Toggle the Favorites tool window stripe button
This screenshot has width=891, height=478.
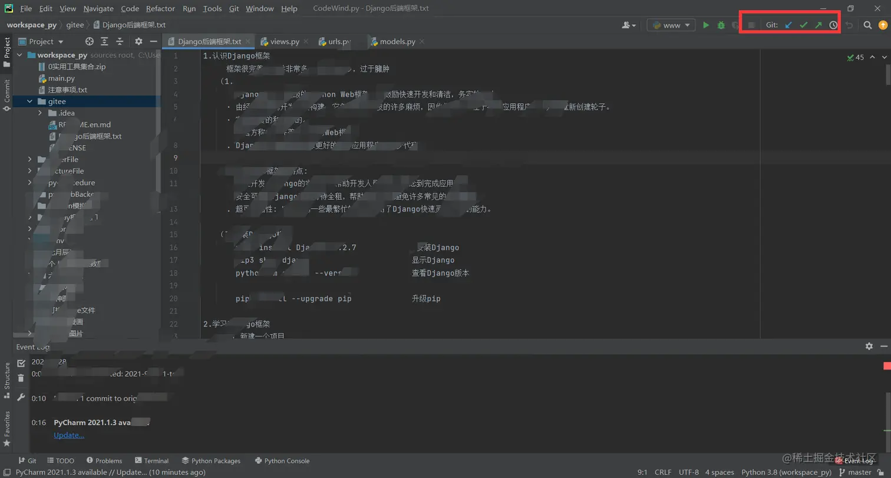click(x=7, y=428)
